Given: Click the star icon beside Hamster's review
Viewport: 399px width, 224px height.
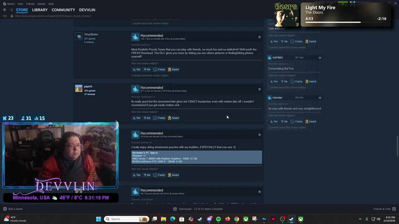Looking at the screenshot, I should pos(320,98).
